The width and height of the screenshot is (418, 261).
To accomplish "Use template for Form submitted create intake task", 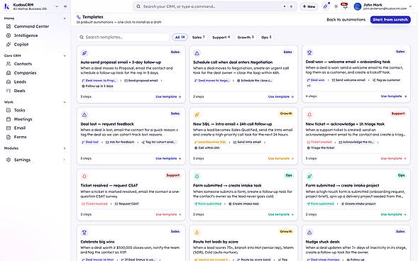I will tap(281, 214).
